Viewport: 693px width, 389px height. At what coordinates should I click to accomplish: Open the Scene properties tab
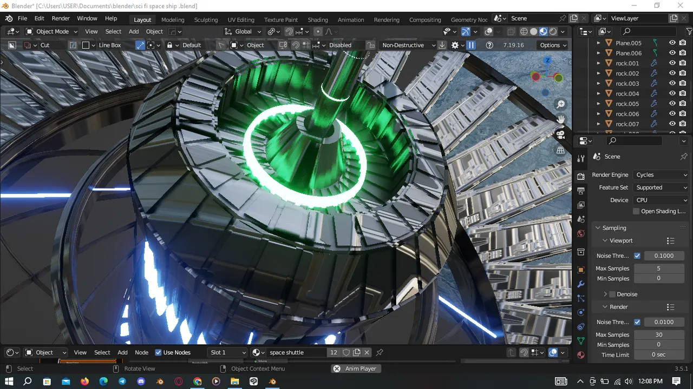coord(581,219)
